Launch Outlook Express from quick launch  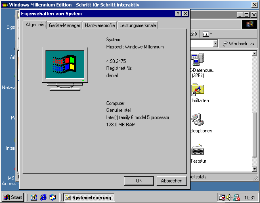pos(52,197)
